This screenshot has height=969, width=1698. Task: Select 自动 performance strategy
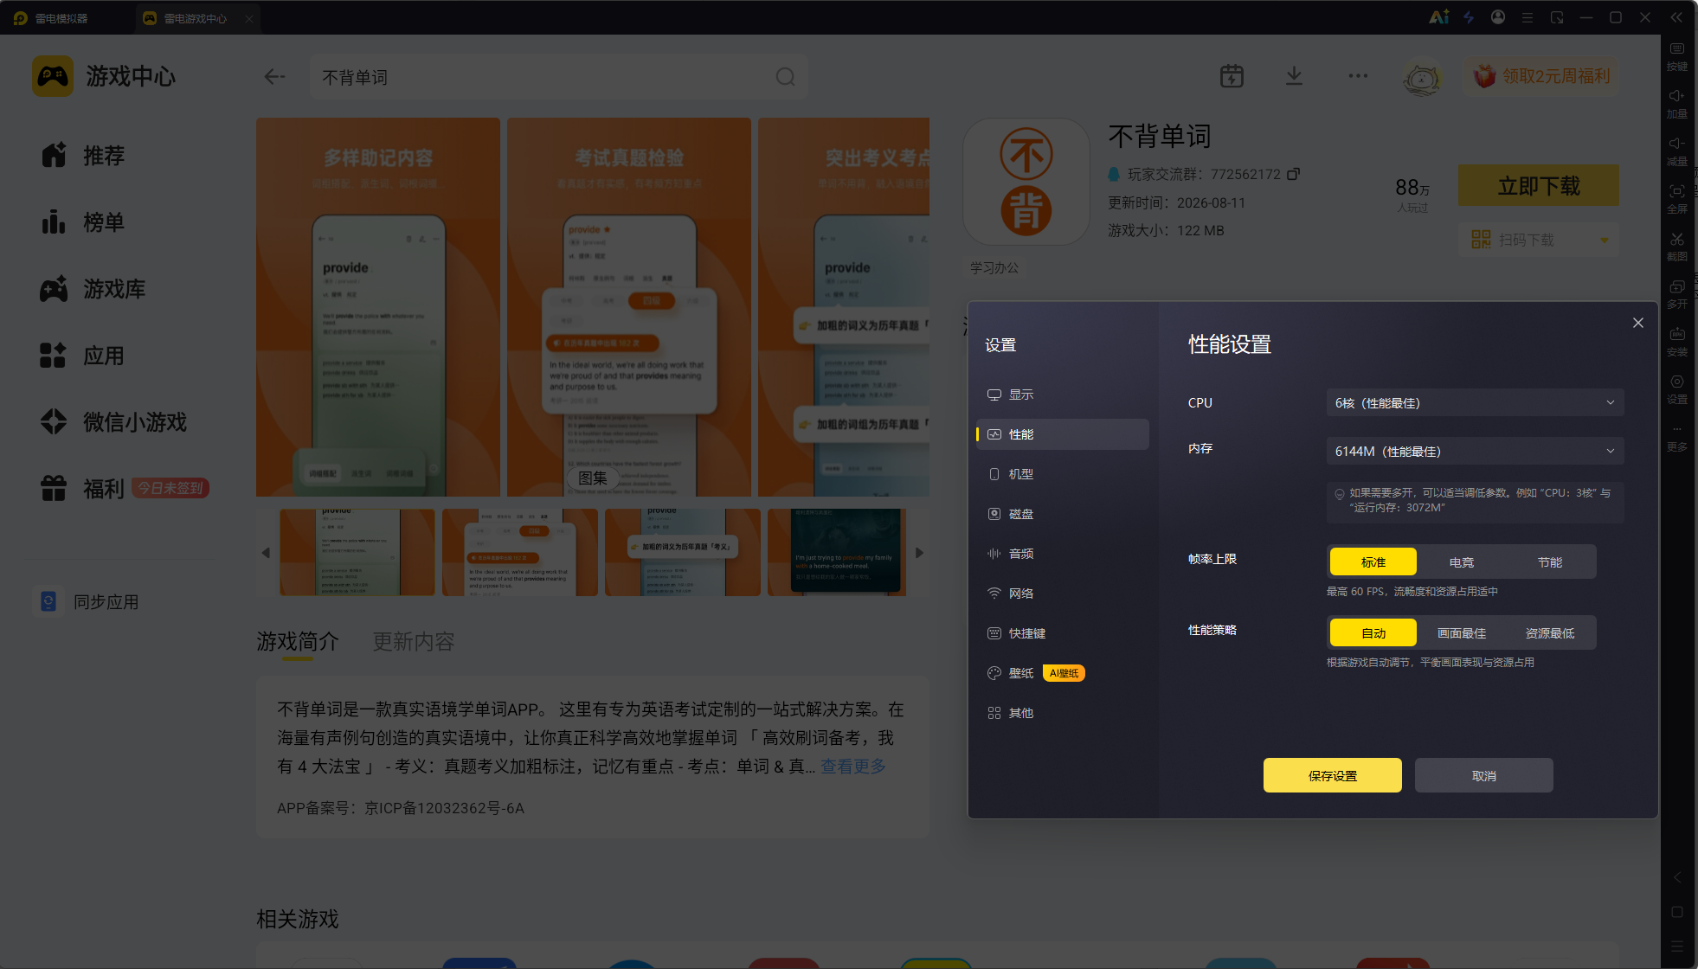(1373, 632)
